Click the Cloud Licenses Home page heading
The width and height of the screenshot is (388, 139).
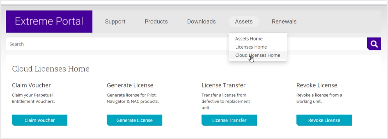click(x=51, y=69)
